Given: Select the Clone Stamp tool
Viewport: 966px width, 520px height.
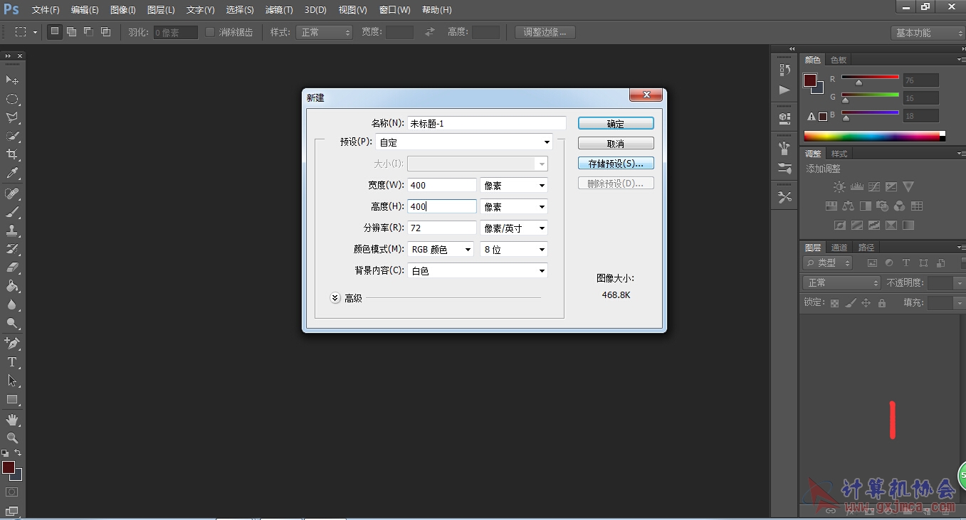Looking at the screenshot, I should [12, 230].
